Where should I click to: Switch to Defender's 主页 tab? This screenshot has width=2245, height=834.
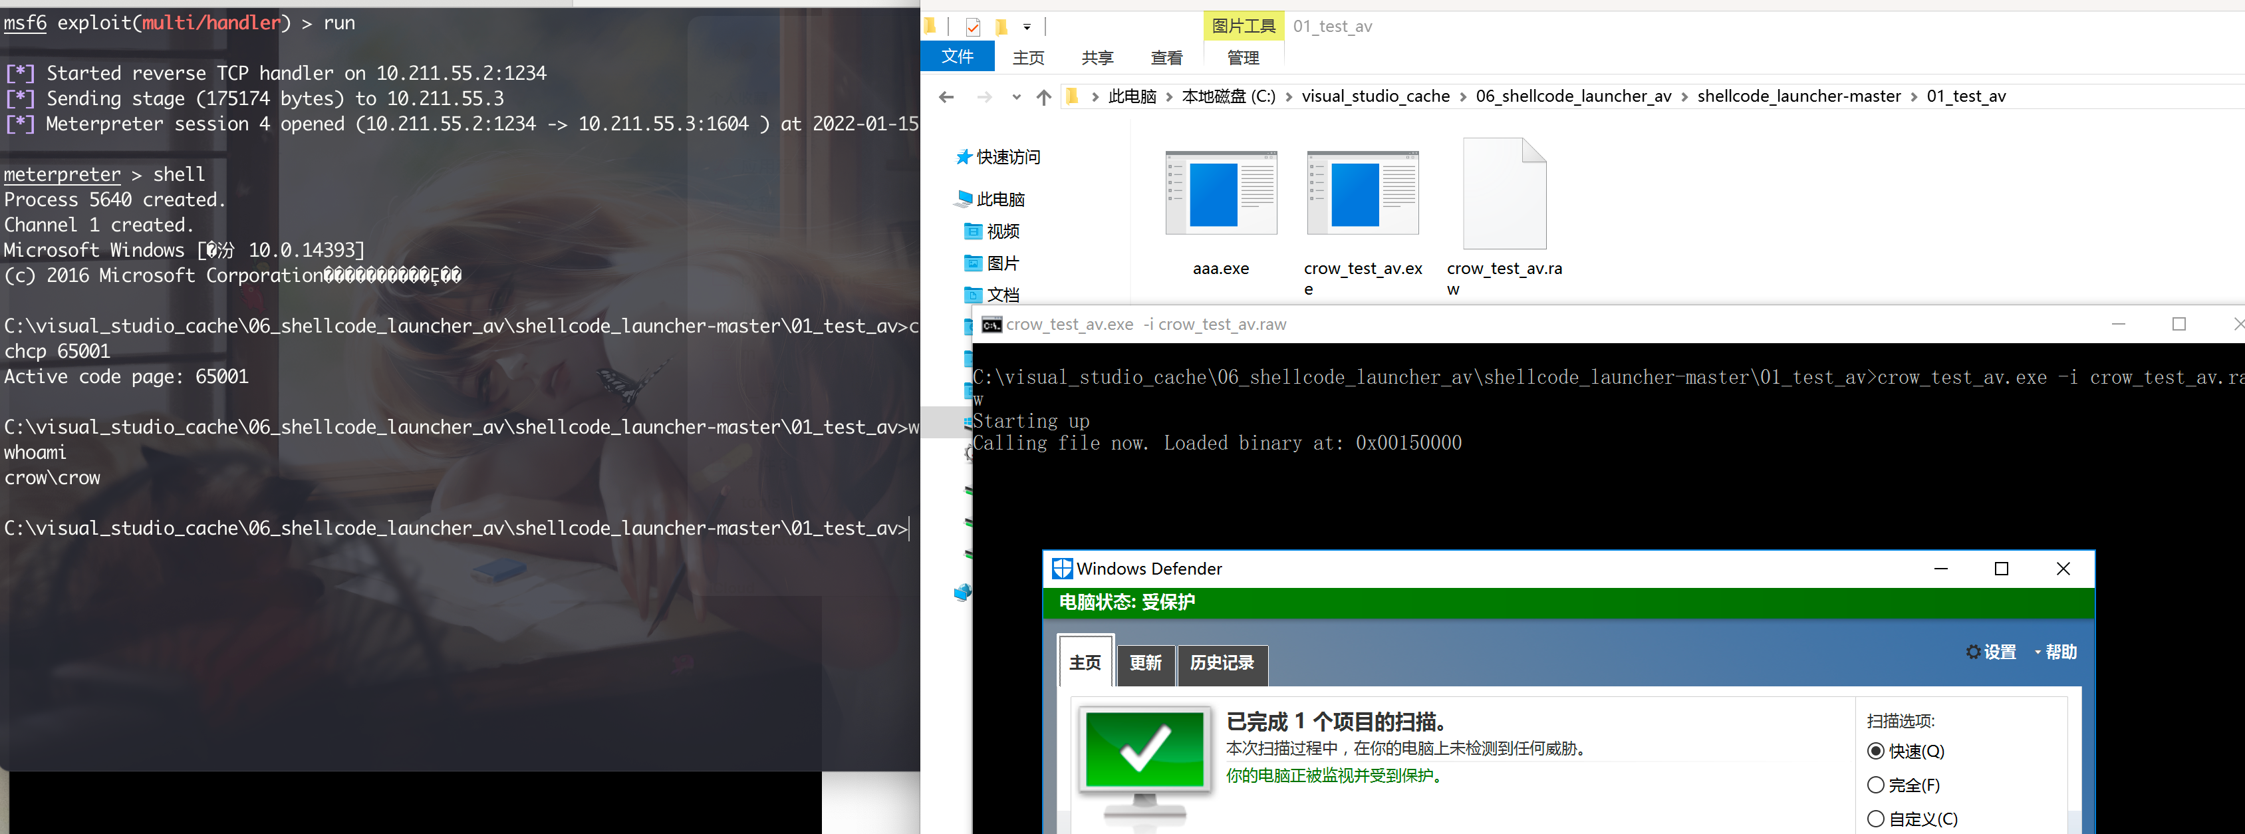pos(1085,662)
